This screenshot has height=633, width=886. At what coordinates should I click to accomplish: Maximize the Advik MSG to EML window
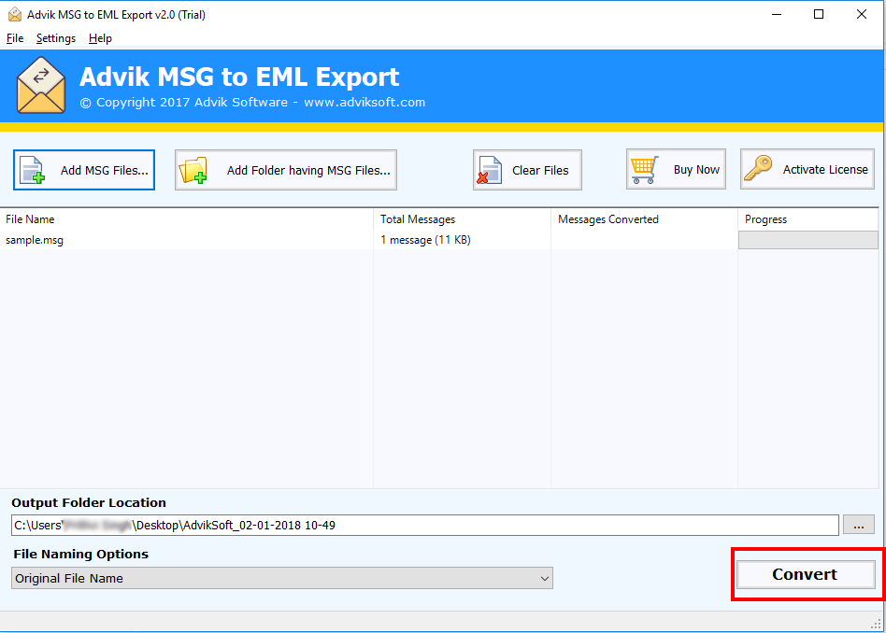pos(818,14)
